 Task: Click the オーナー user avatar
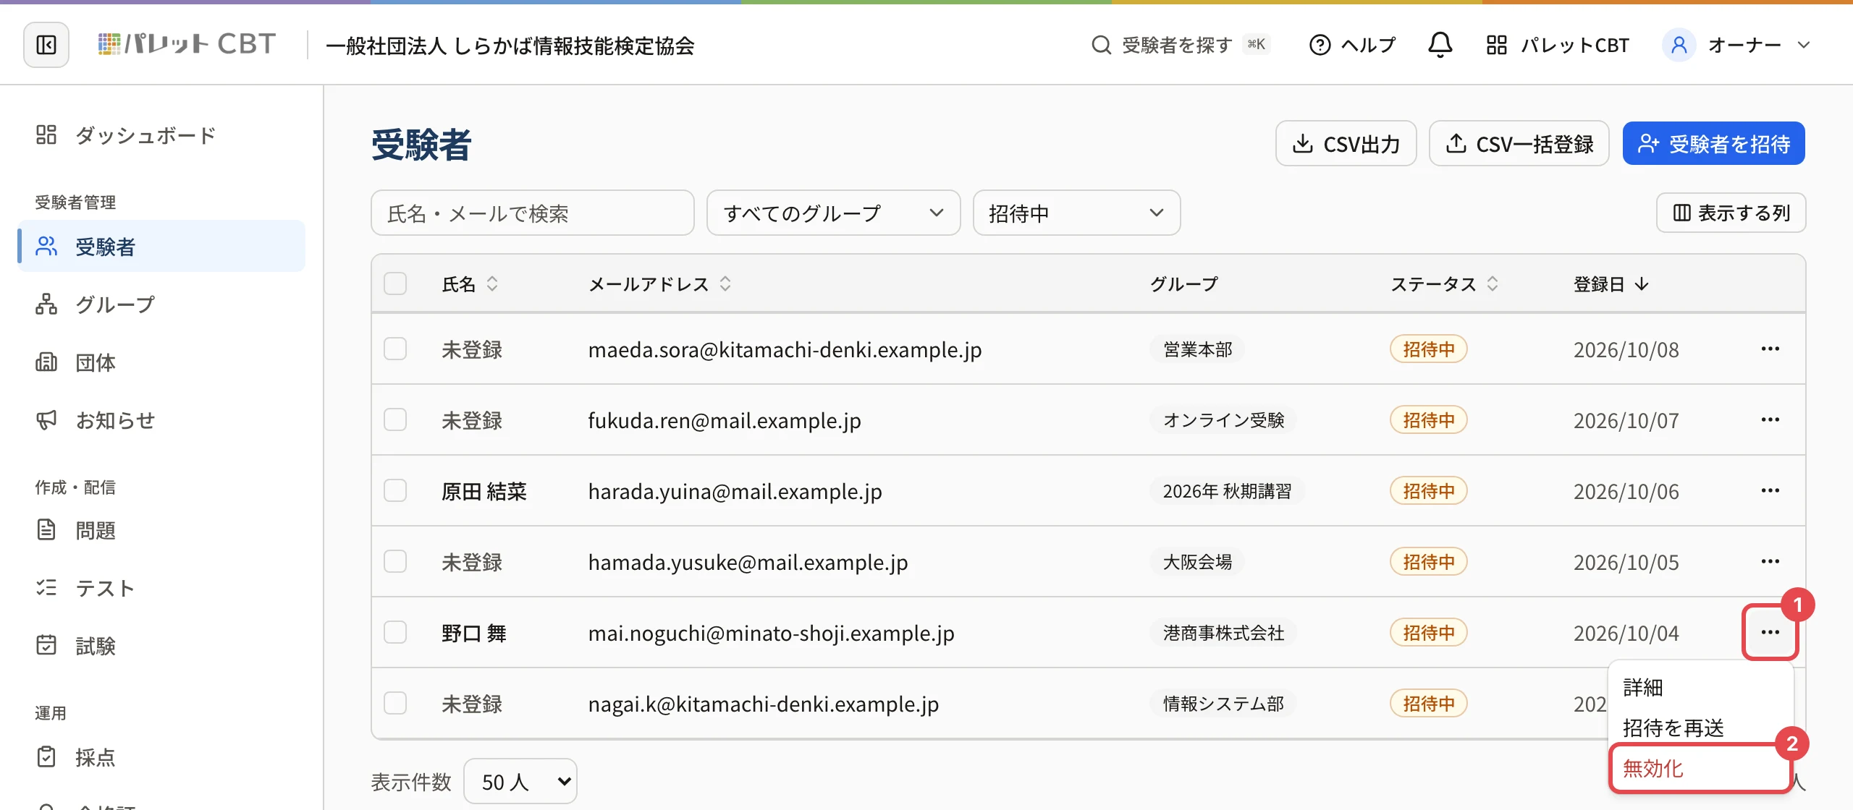point(1679,45)
